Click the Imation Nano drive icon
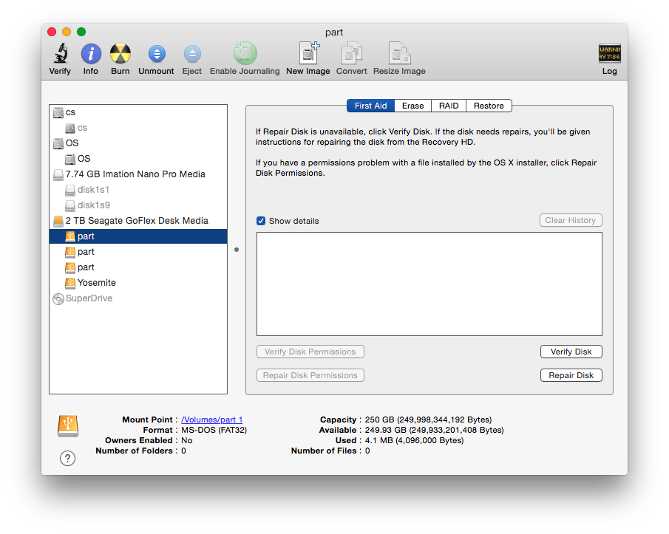Viewport: 669px width, 534px height. [58, 175]
